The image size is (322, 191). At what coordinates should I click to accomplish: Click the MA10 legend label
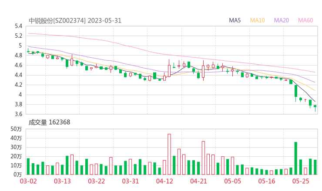[257, 20]
